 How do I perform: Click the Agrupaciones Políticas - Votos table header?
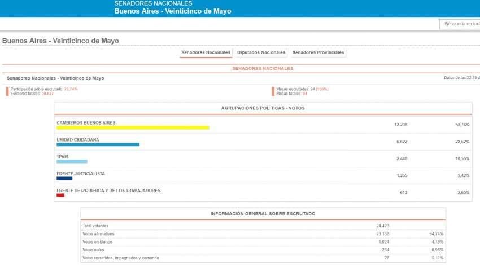263,108
